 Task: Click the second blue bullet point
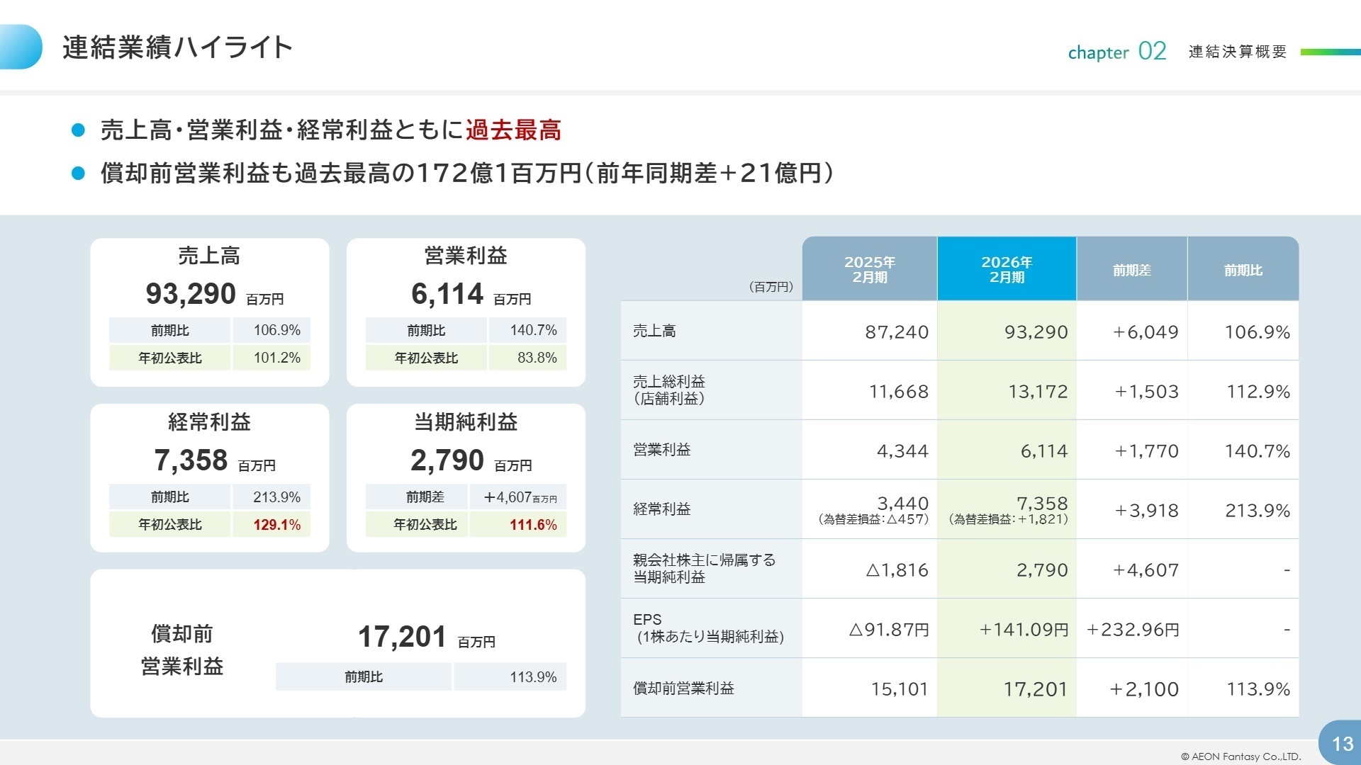pyautogui.click(x=79, y=174)
